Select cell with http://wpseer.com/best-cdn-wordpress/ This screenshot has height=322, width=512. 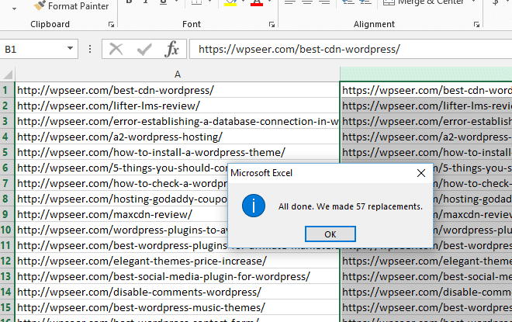pyautogui.click(x=178, y=90)
